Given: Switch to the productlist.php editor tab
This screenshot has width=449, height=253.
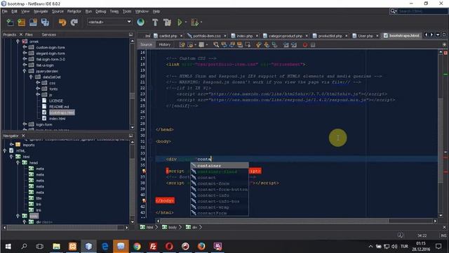Looking at the screenshot, I should coord(330,36).
